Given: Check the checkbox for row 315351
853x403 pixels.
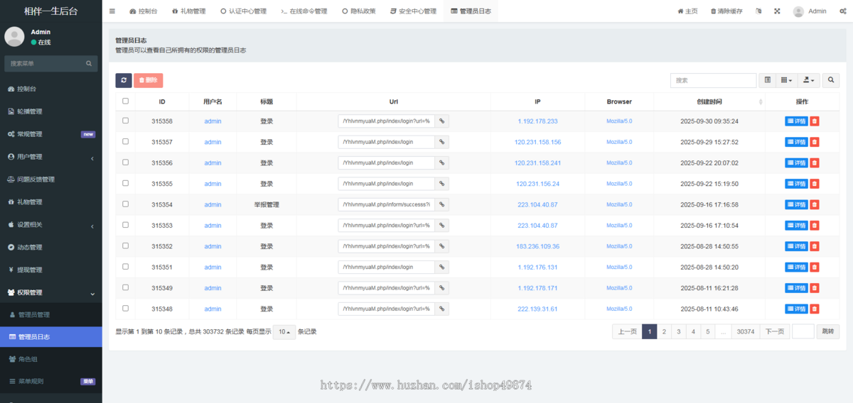Looking at the screenshot, I should pyautogui.click(x=126, y=266).
